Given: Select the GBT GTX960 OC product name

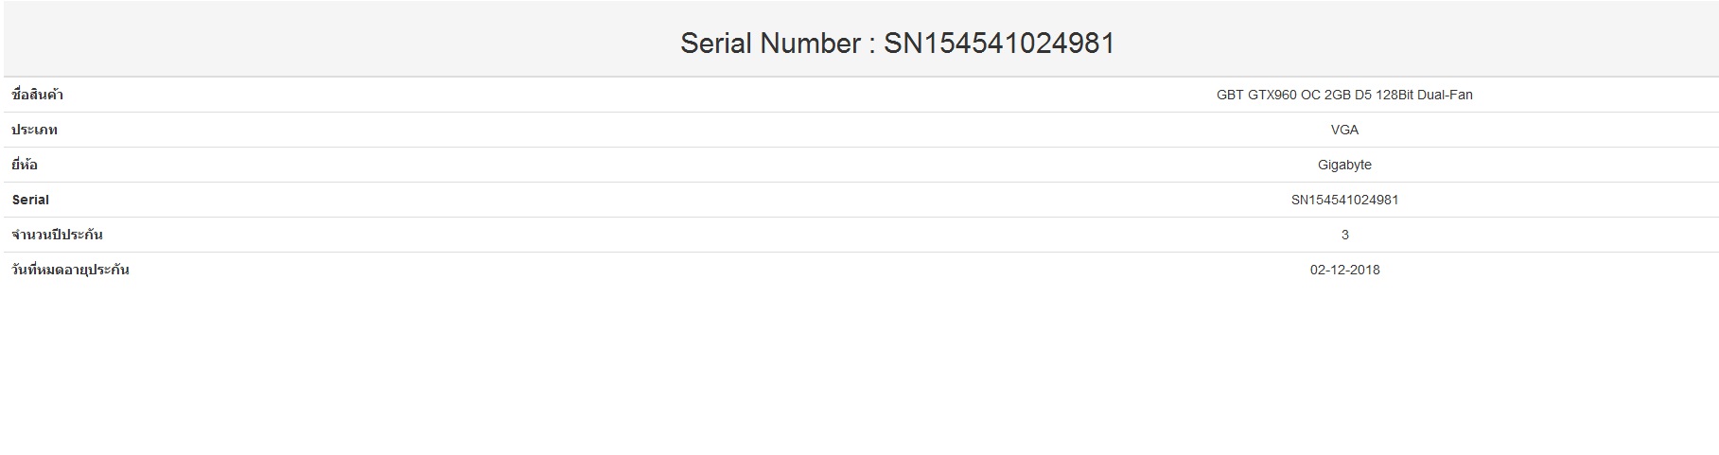Looking at the screenshot, I should [x=1343, y=95].
